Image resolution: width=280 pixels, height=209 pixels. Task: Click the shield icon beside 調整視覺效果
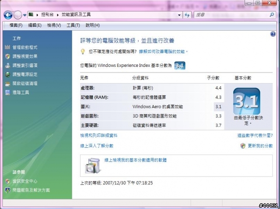tap(7, 56)
